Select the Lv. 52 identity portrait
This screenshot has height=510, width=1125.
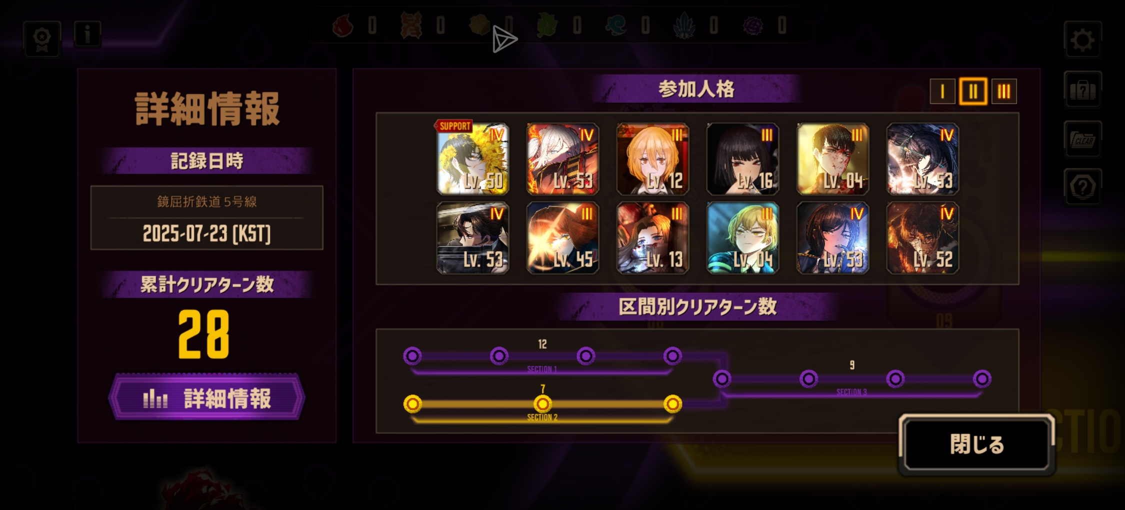click(x=922, y=237)
